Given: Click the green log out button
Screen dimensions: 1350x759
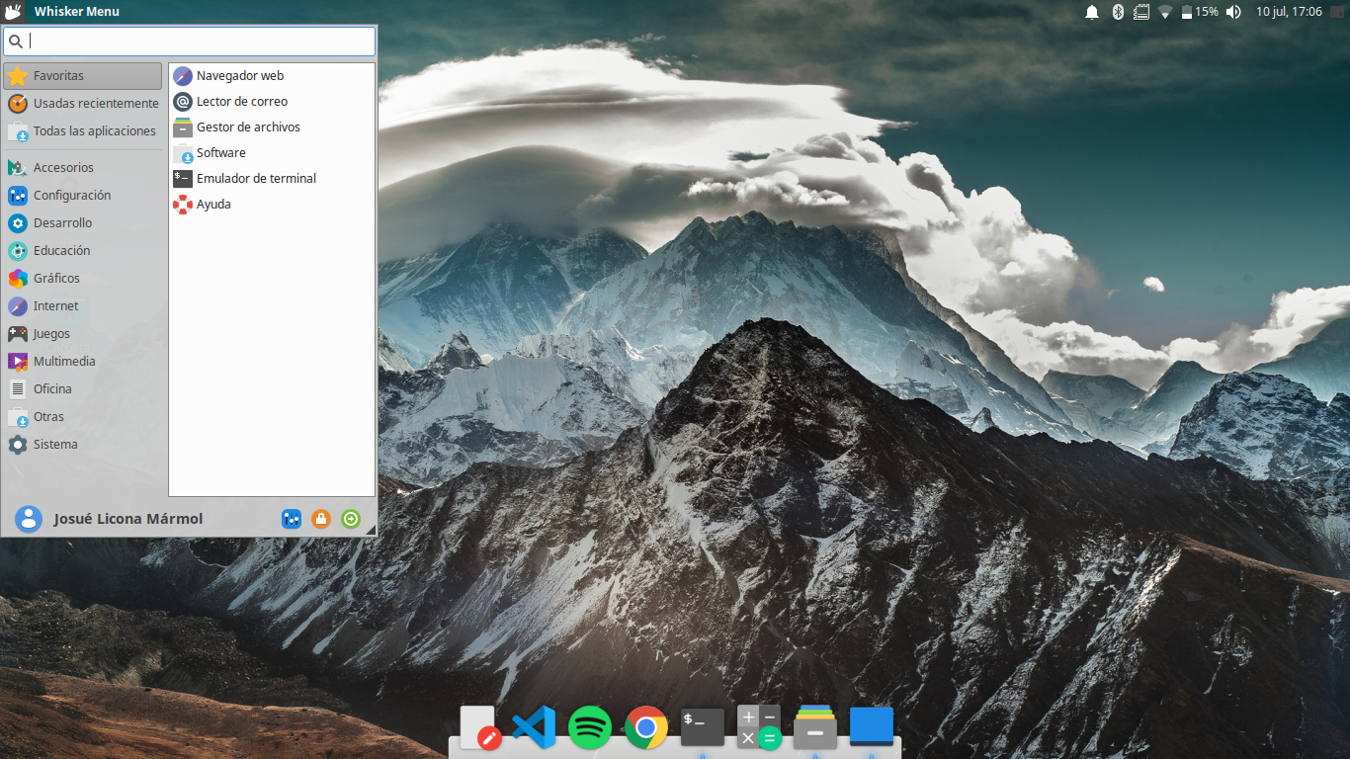Looking at the screenshot, I should point(351,519).
